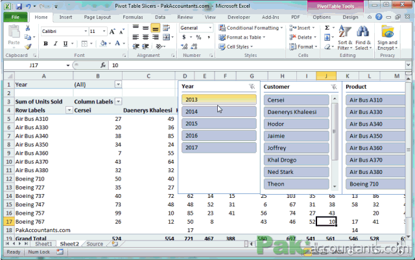
Task: Decrease font size with the small A icon
Action: [x=121, y=32]
